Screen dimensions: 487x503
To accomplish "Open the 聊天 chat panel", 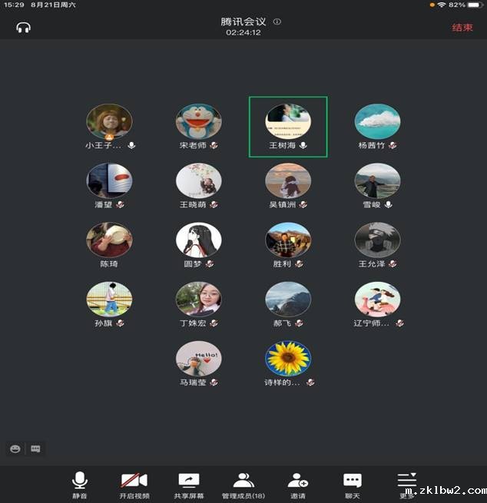I will pos(353,485).
